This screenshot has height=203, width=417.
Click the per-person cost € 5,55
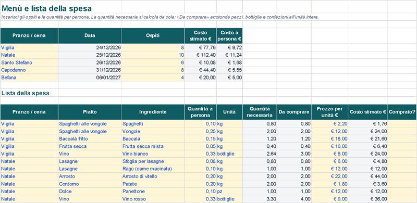229,70
